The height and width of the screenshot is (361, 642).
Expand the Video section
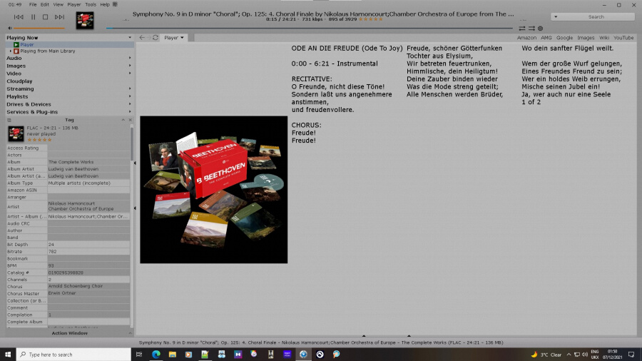[130, 73]
